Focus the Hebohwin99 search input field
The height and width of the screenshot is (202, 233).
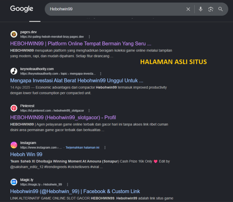click(116, 9)
